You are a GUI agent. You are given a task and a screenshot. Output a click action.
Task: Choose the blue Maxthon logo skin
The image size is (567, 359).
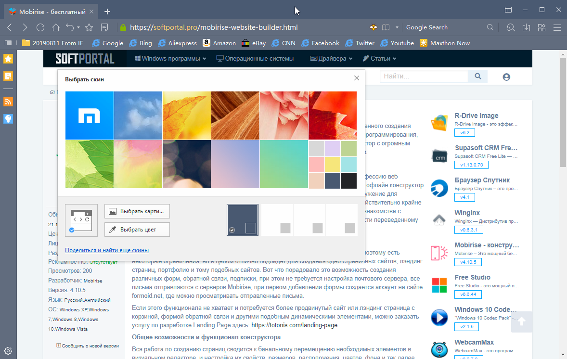coord(90,115)
